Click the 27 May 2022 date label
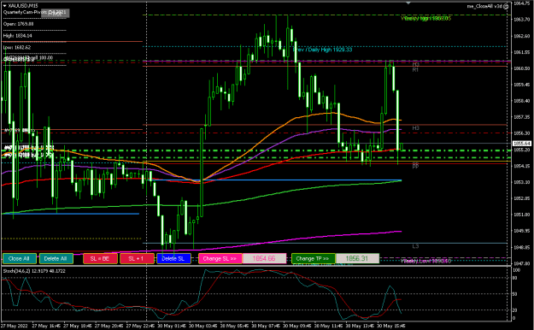The image size is (534, 330). point(14,326)
